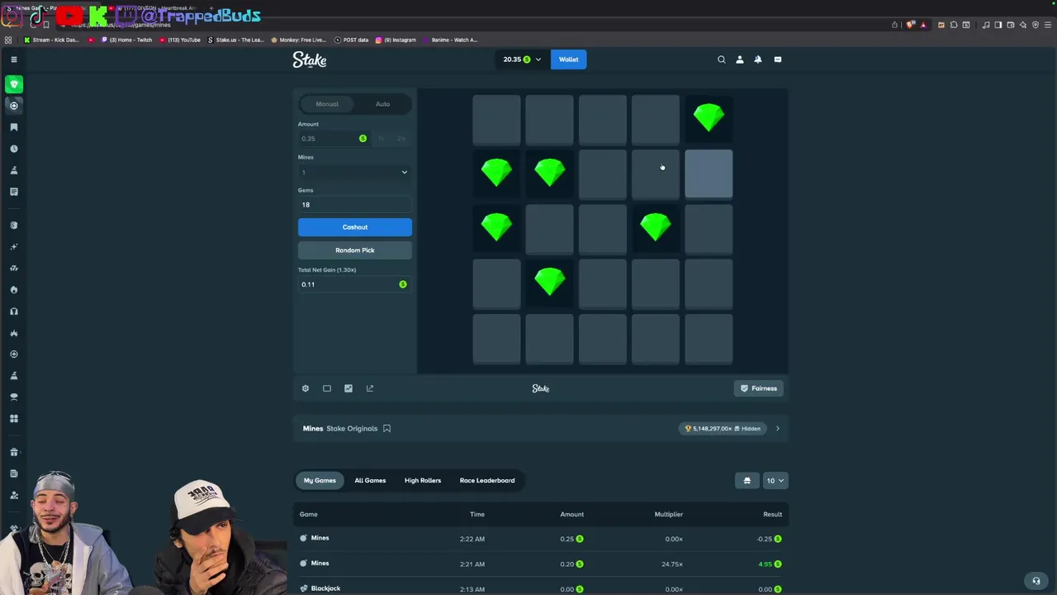Open the chat icon in Stake header

[x=777, y=59]
